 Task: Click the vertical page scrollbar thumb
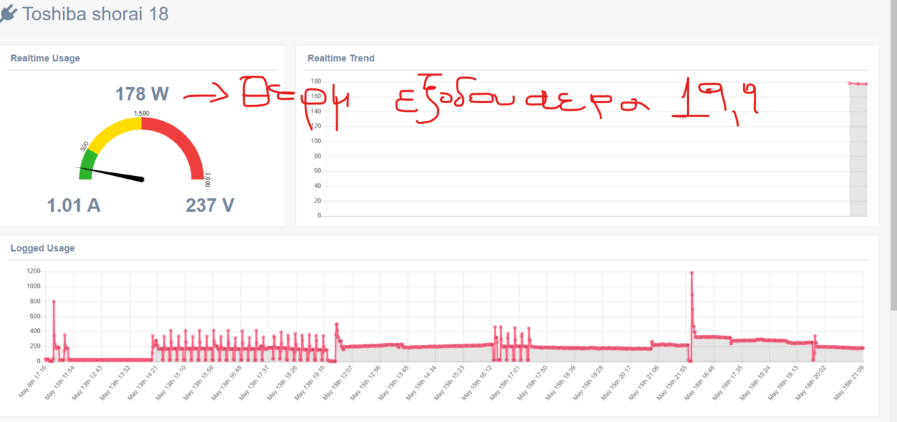[893, 155]
